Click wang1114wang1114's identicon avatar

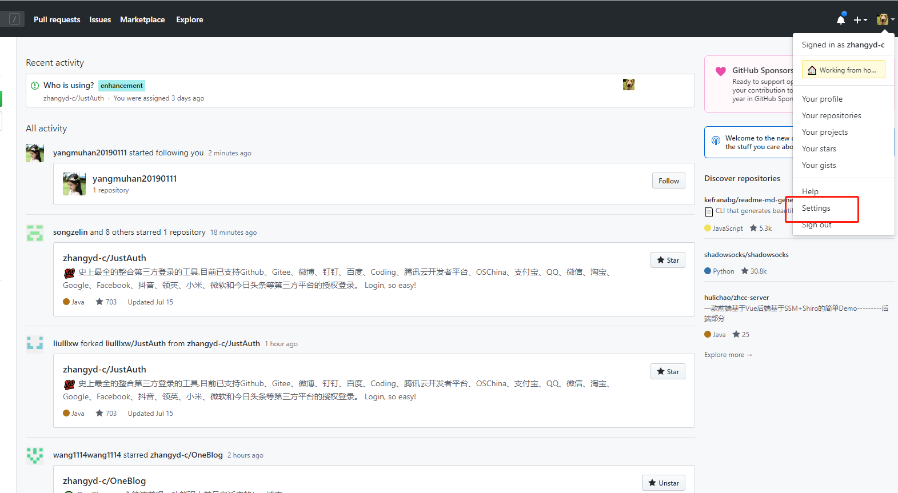click(x=35, y=455)
